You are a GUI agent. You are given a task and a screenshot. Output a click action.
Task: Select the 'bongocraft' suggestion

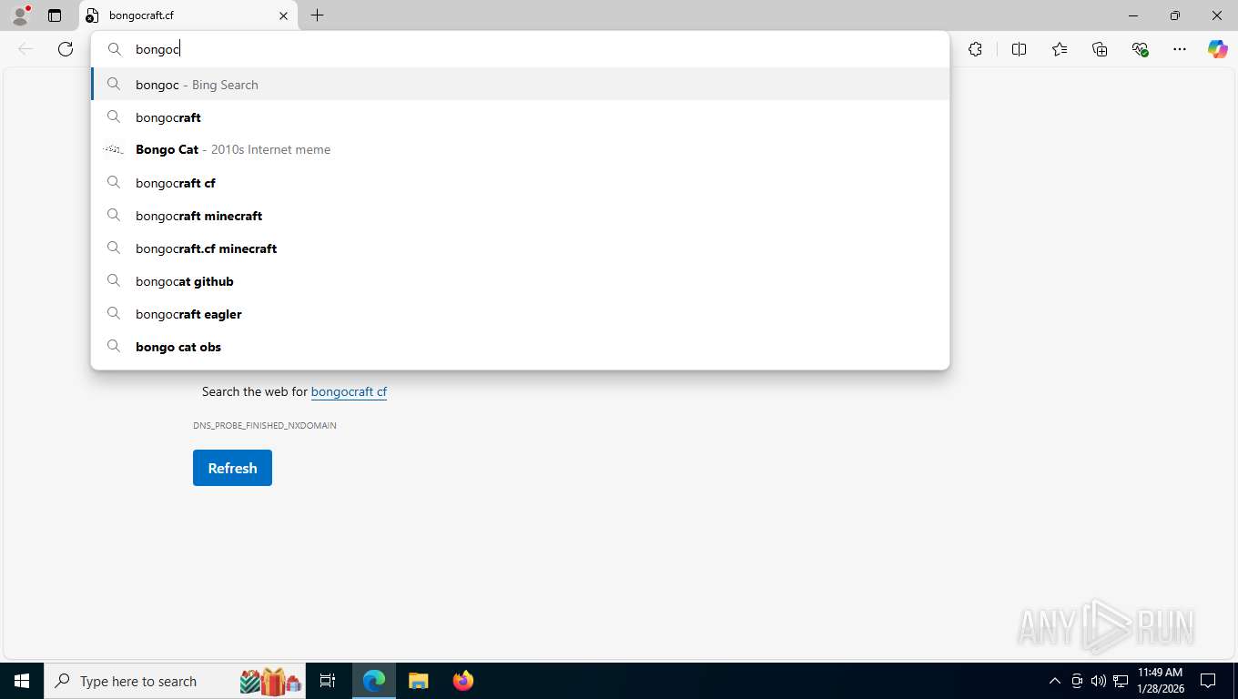(x=520, y=117)
